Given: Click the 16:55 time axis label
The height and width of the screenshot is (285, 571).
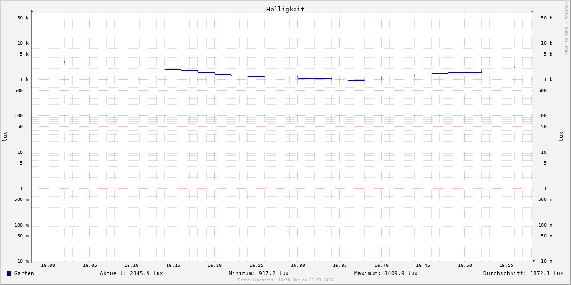Looking at the screenshot, I should (506, 266).
